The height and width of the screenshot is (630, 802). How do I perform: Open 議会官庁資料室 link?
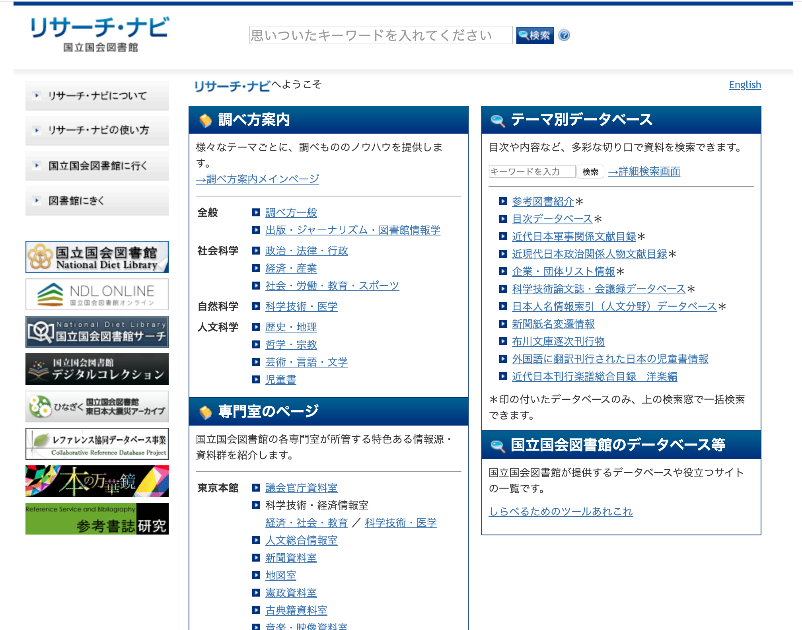302,488
